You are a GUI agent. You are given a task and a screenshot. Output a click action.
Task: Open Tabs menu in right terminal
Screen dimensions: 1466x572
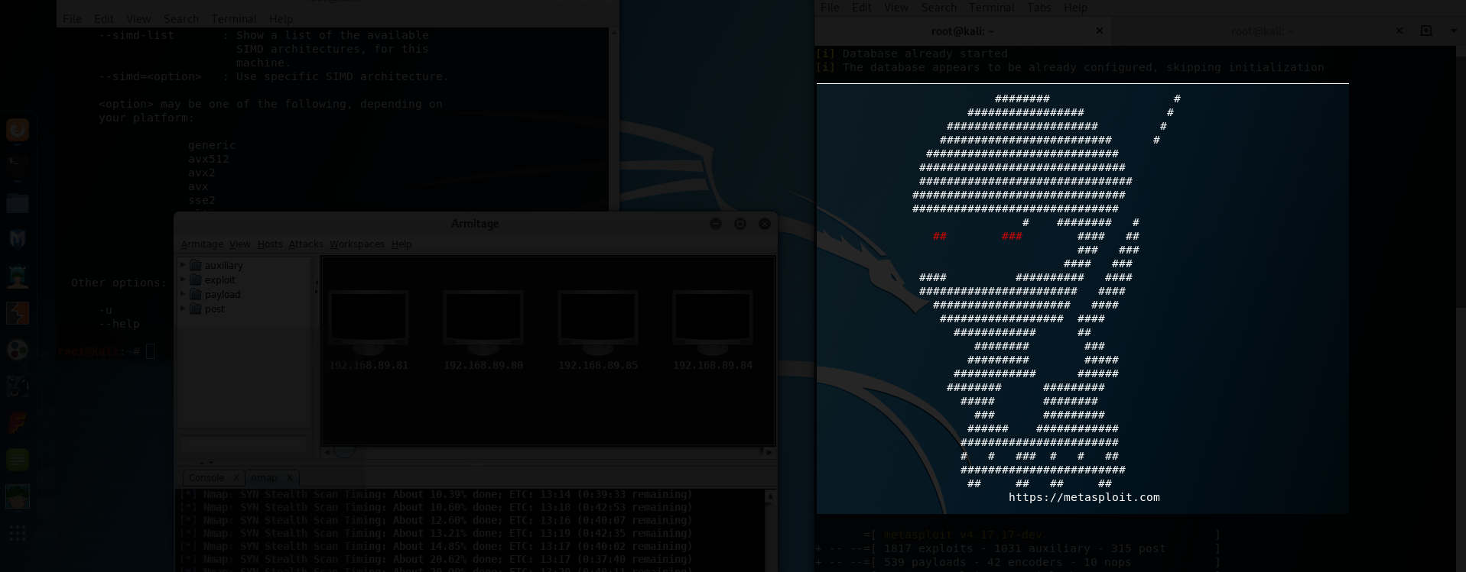click(x=1039, y=7)
